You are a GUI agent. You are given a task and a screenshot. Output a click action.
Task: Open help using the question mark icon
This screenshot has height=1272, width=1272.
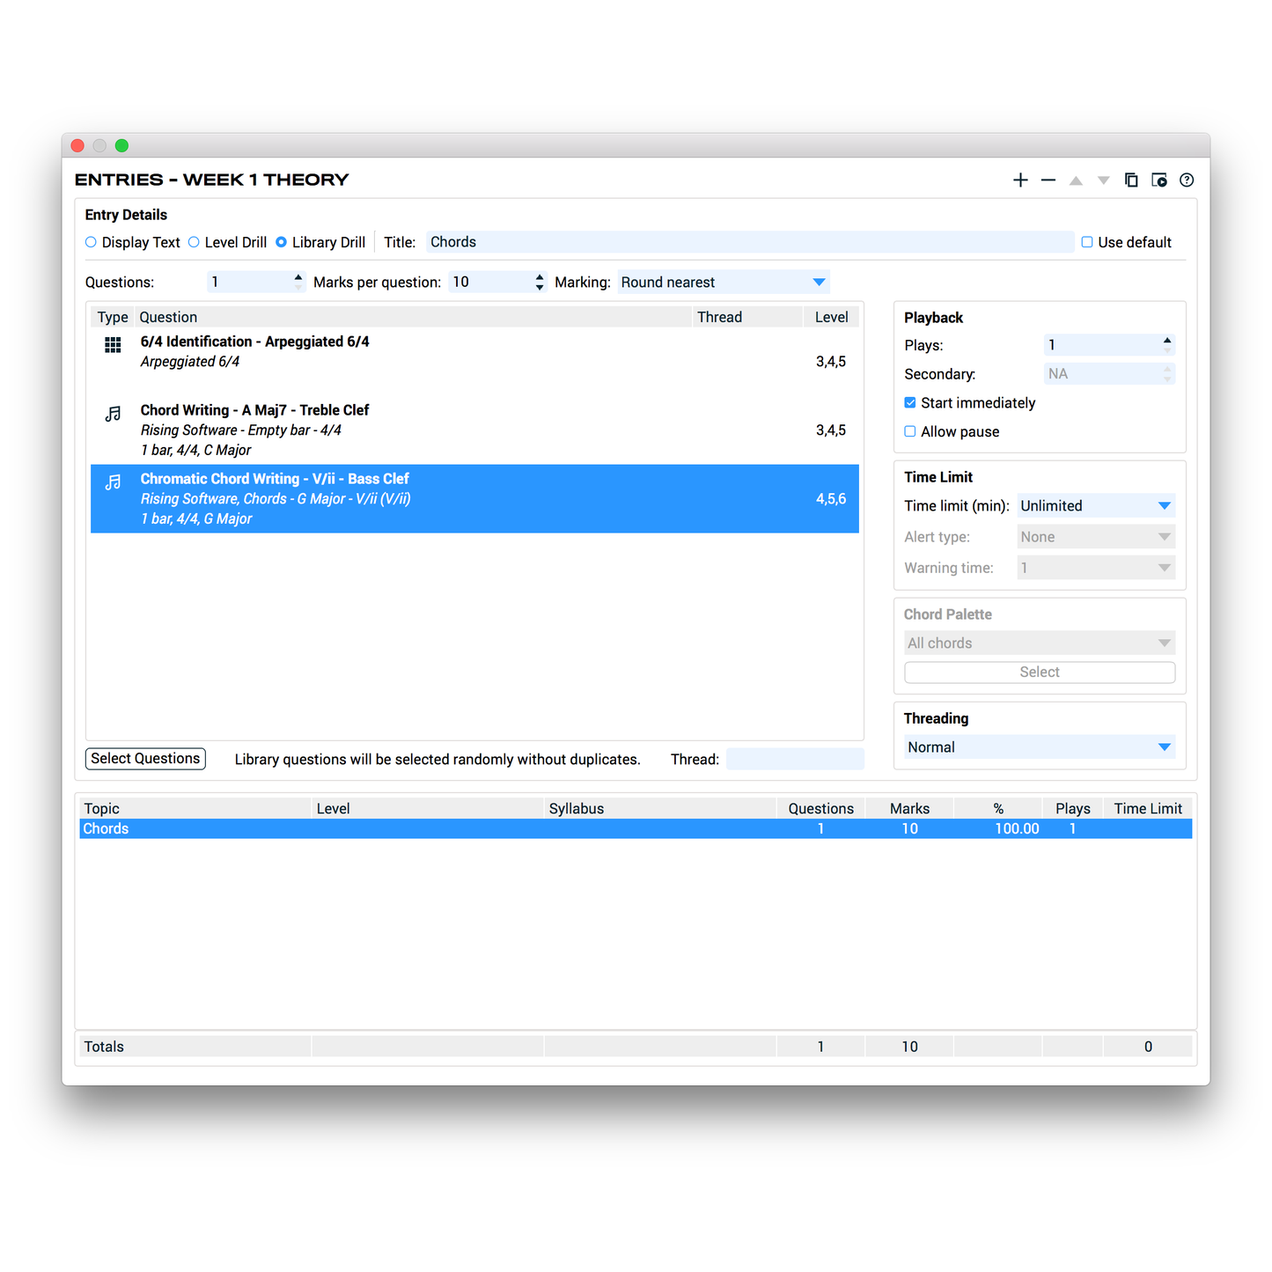[x=1186, y=180]
